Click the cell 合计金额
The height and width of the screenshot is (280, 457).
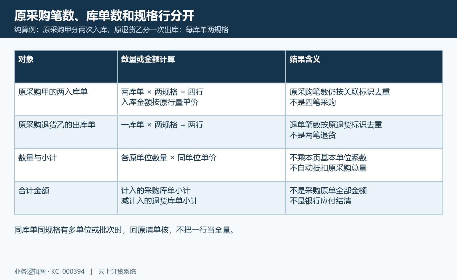(66, 198)
